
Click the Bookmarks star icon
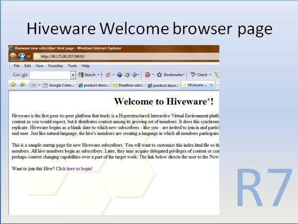click(x=159, y=75)
